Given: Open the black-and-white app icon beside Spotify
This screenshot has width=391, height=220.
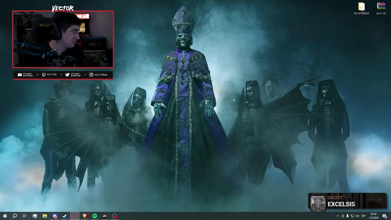Looking at the screenshot, I should pyautogui.click(x=104, y=216).
